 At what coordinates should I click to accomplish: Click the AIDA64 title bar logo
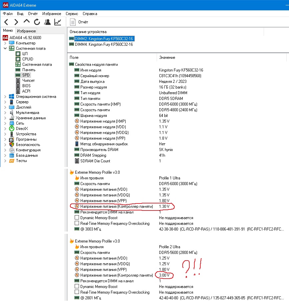(5, 5)
